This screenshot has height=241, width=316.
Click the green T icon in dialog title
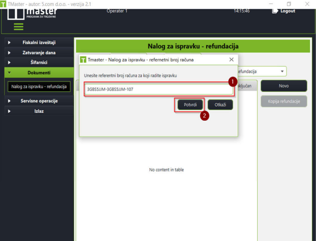point(83,60)
